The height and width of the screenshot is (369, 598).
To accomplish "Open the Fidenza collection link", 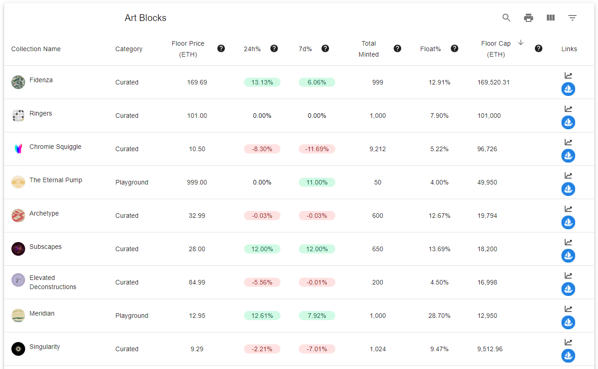I will tap(41, 79).
